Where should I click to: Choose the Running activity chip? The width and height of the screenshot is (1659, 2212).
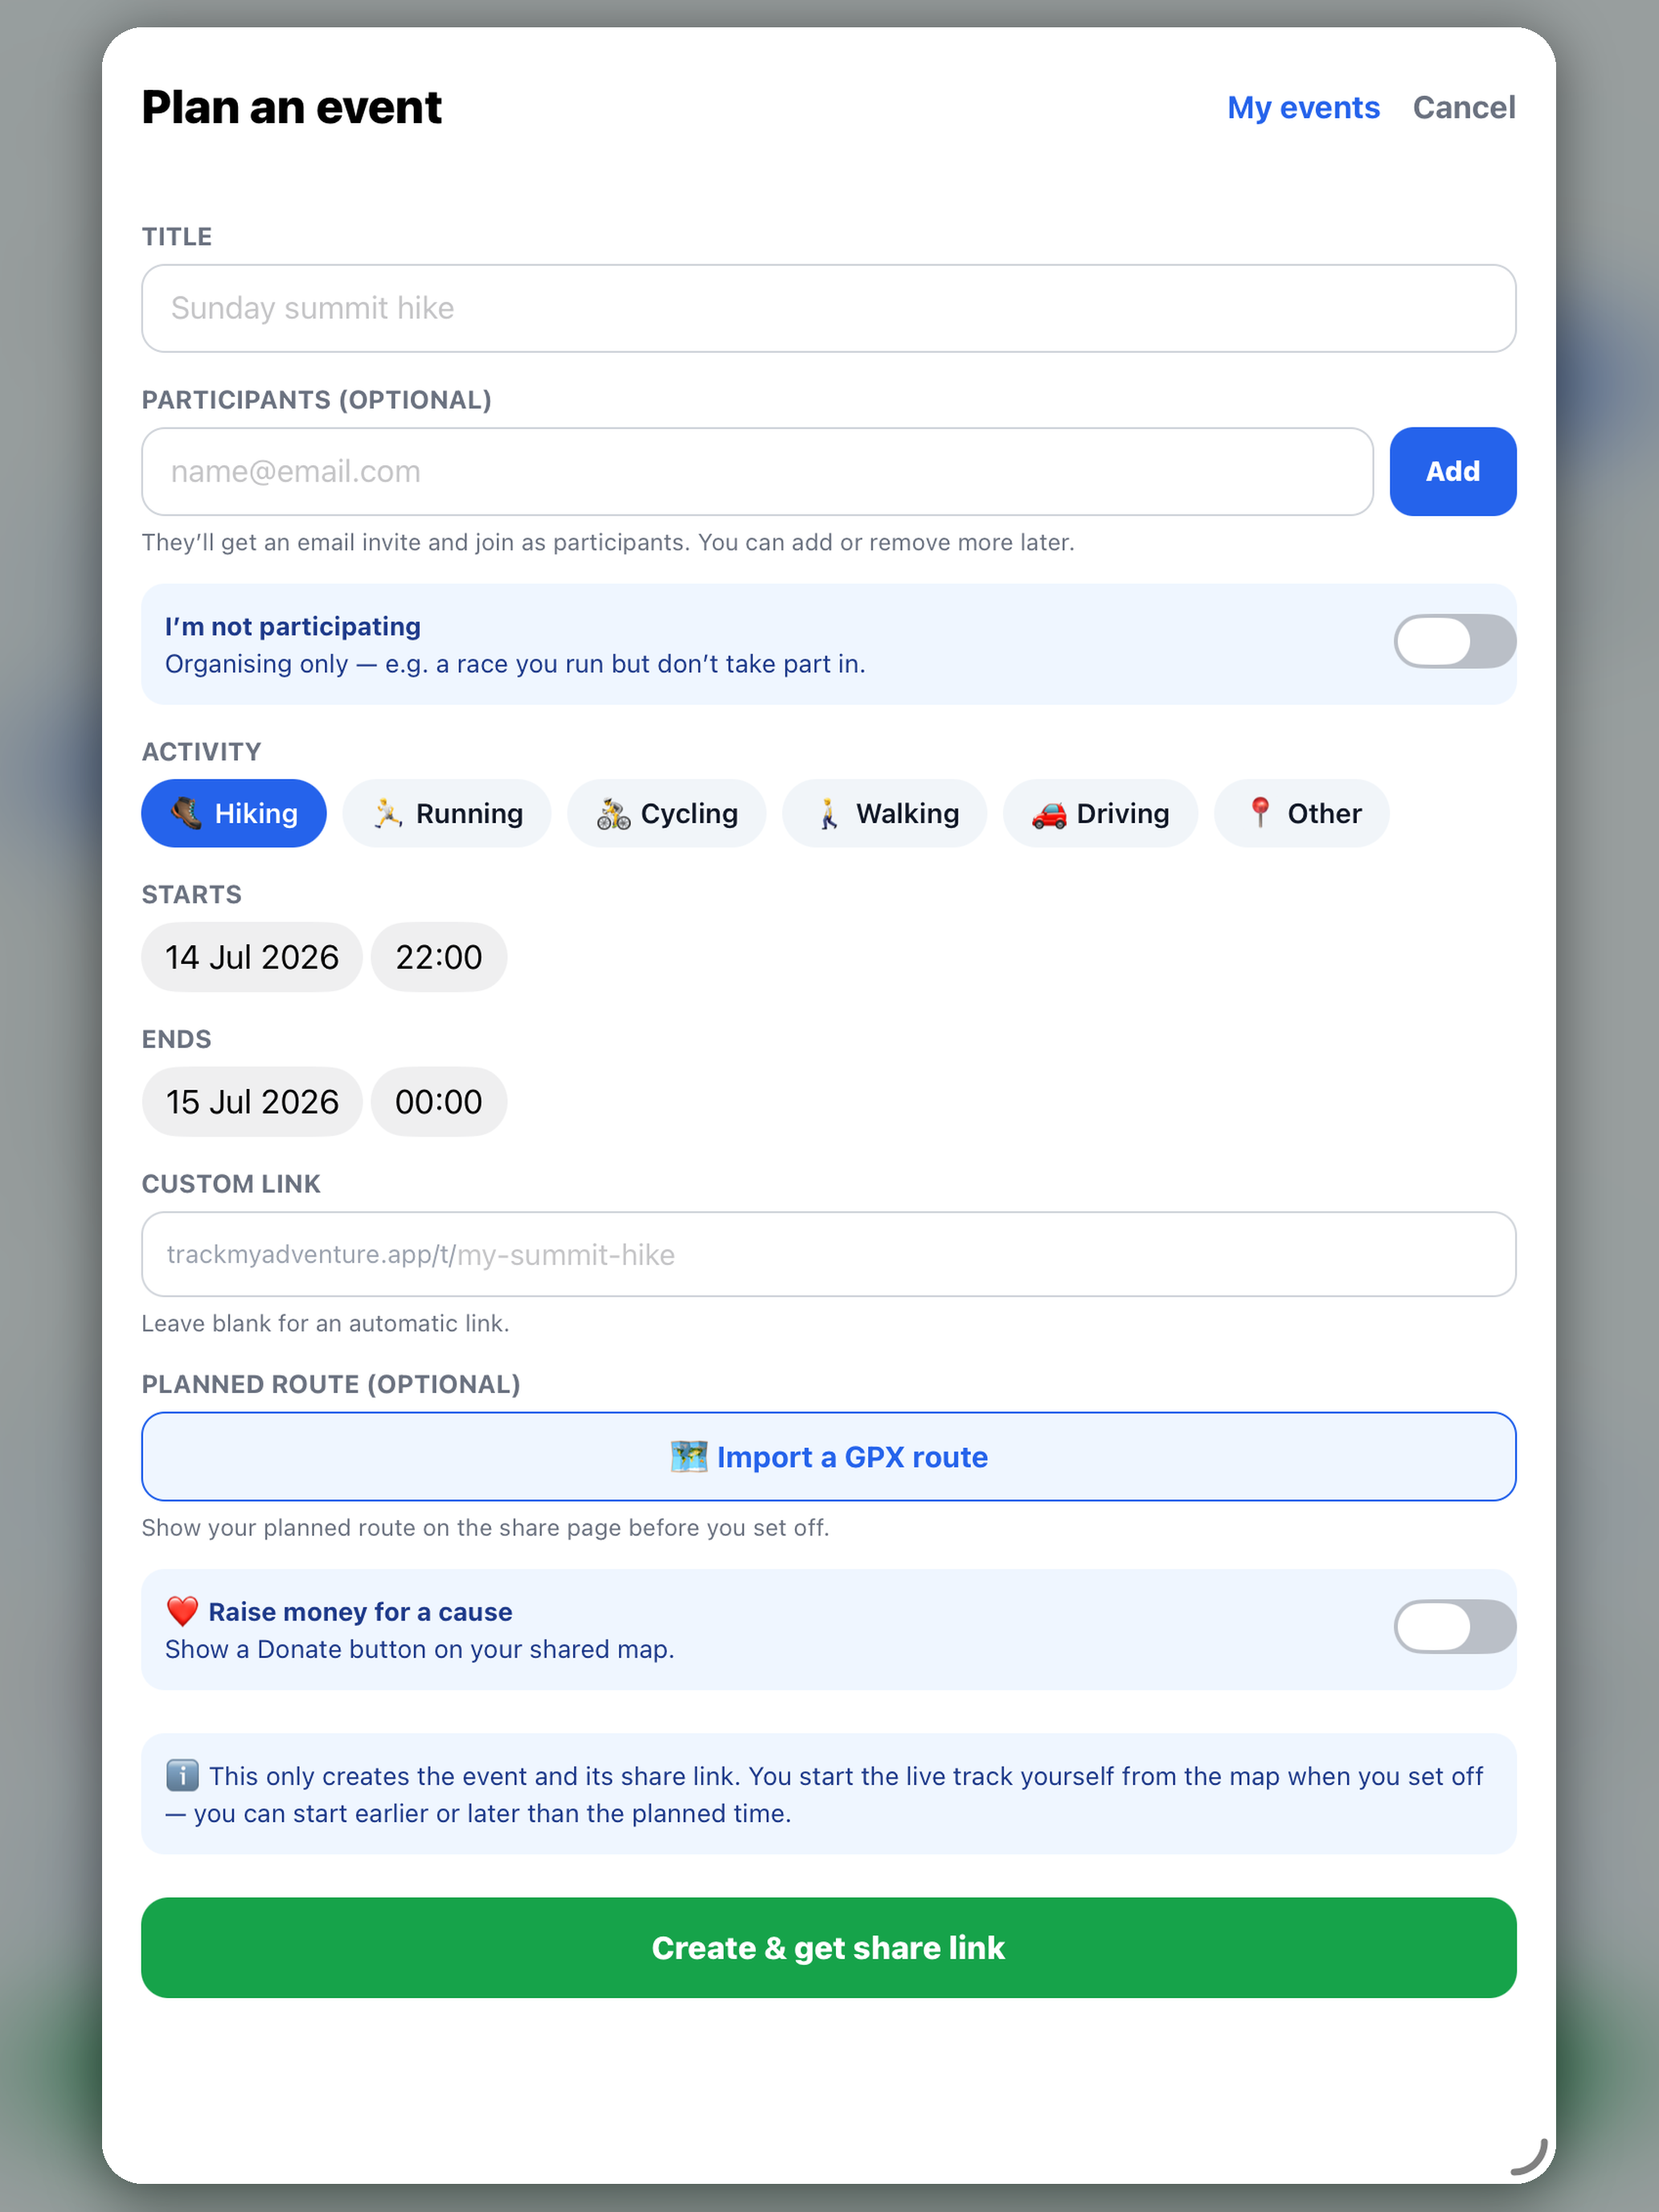point(446,813)
